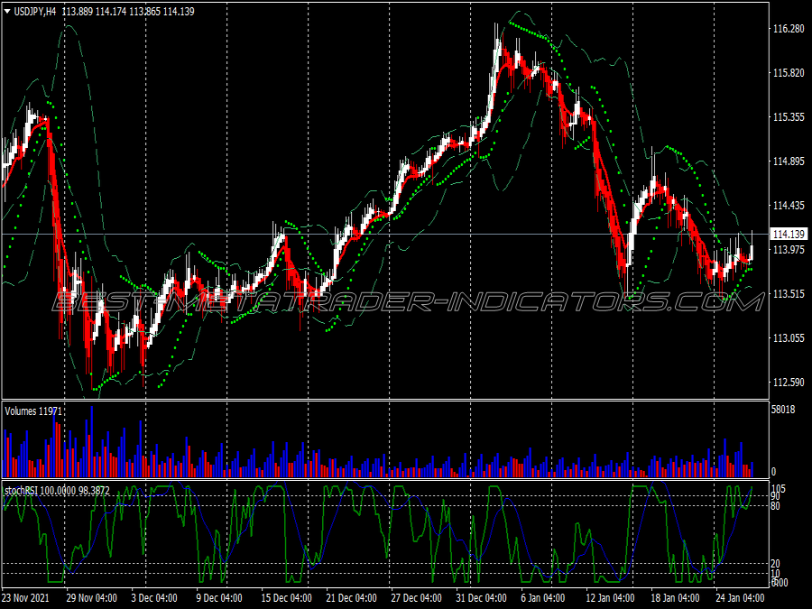Click price scale value 113.975
The height and width of the screenshot is (609, 812).
tap(789, 250)
